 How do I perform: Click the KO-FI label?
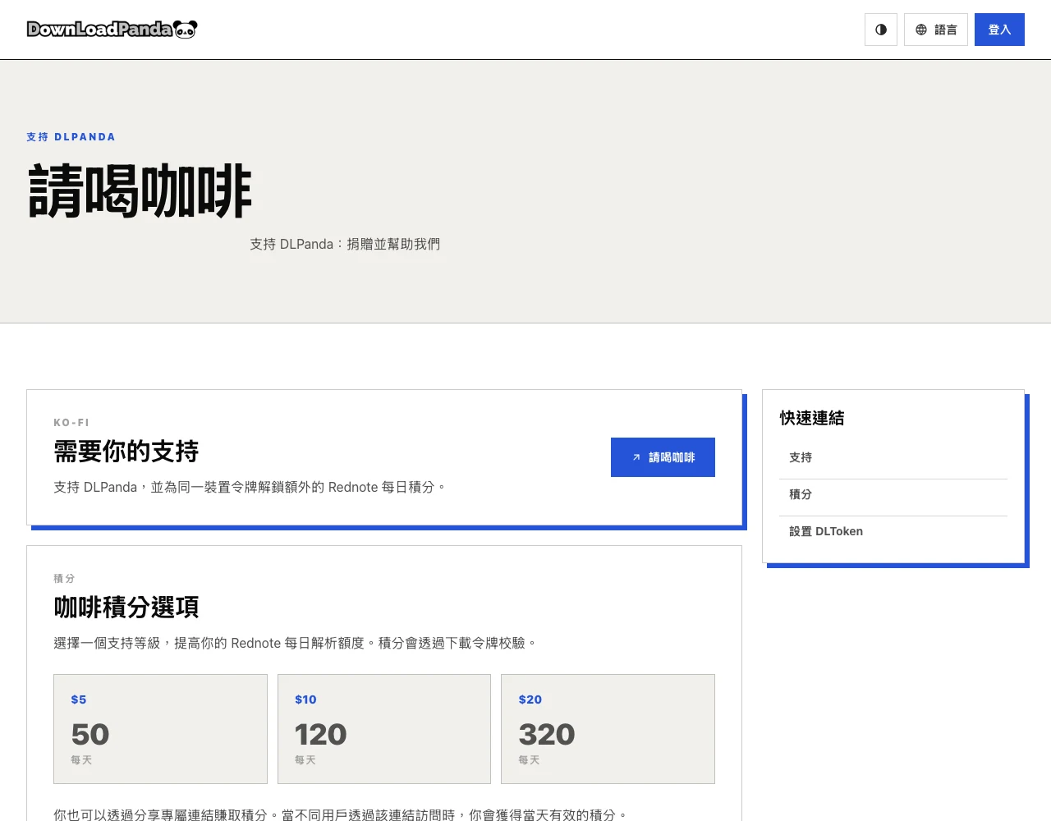[x=71, y=423]
